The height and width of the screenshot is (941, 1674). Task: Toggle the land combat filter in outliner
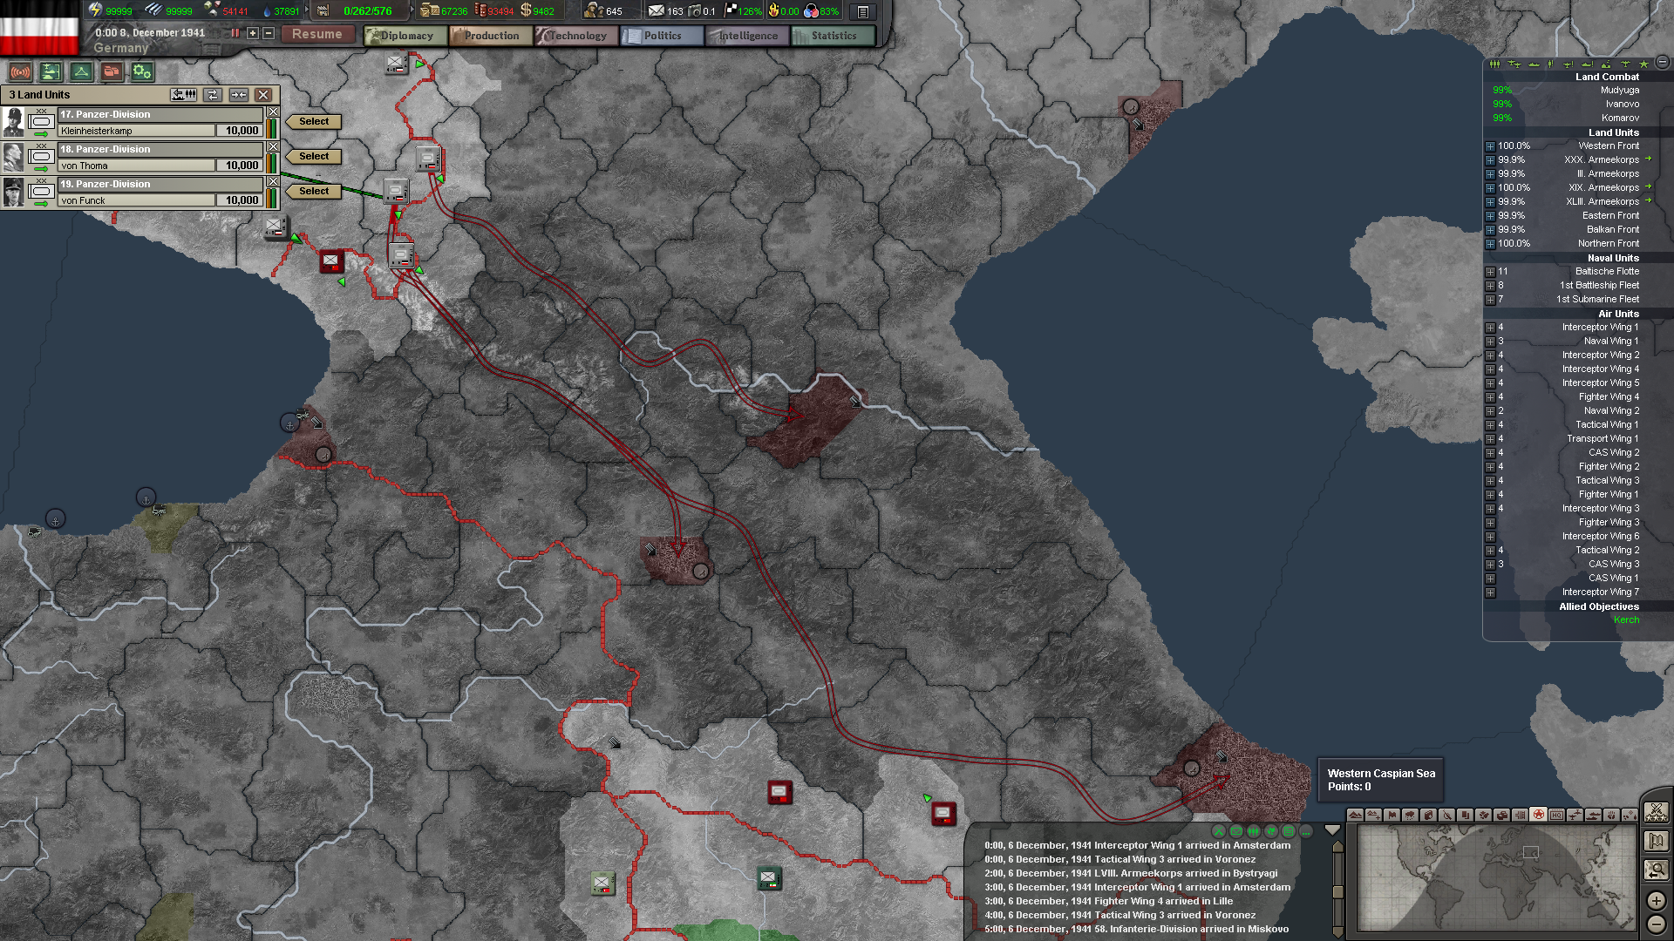(1550, 64)
